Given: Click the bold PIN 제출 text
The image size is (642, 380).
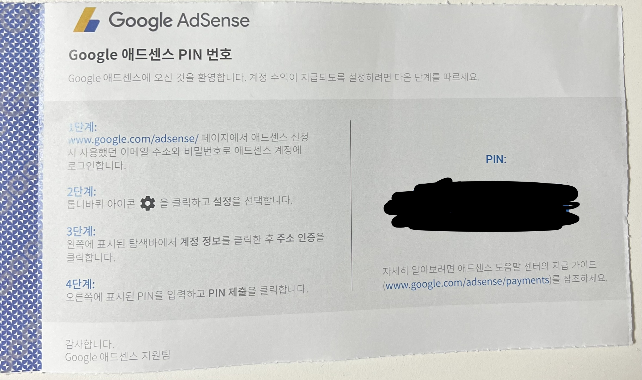Looking at the screenshot, I should [x=227, y=292].
